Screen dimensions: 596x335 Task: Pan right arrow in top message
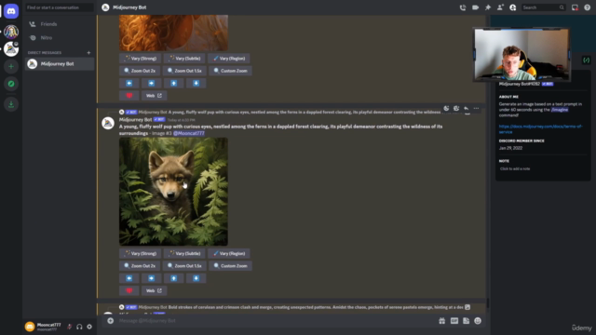tap(151, 83)
